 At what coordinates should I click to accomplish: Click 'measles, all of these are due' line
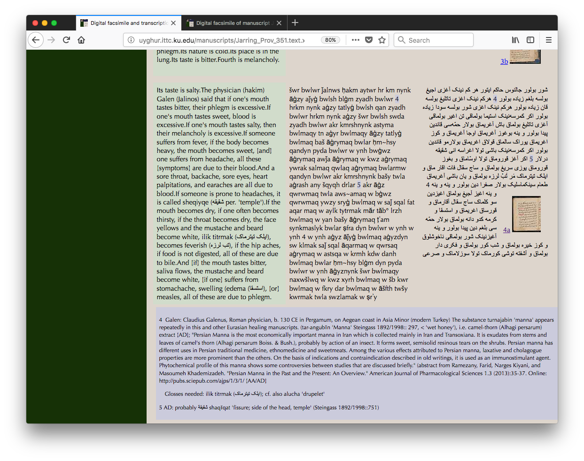click(214, 297)
